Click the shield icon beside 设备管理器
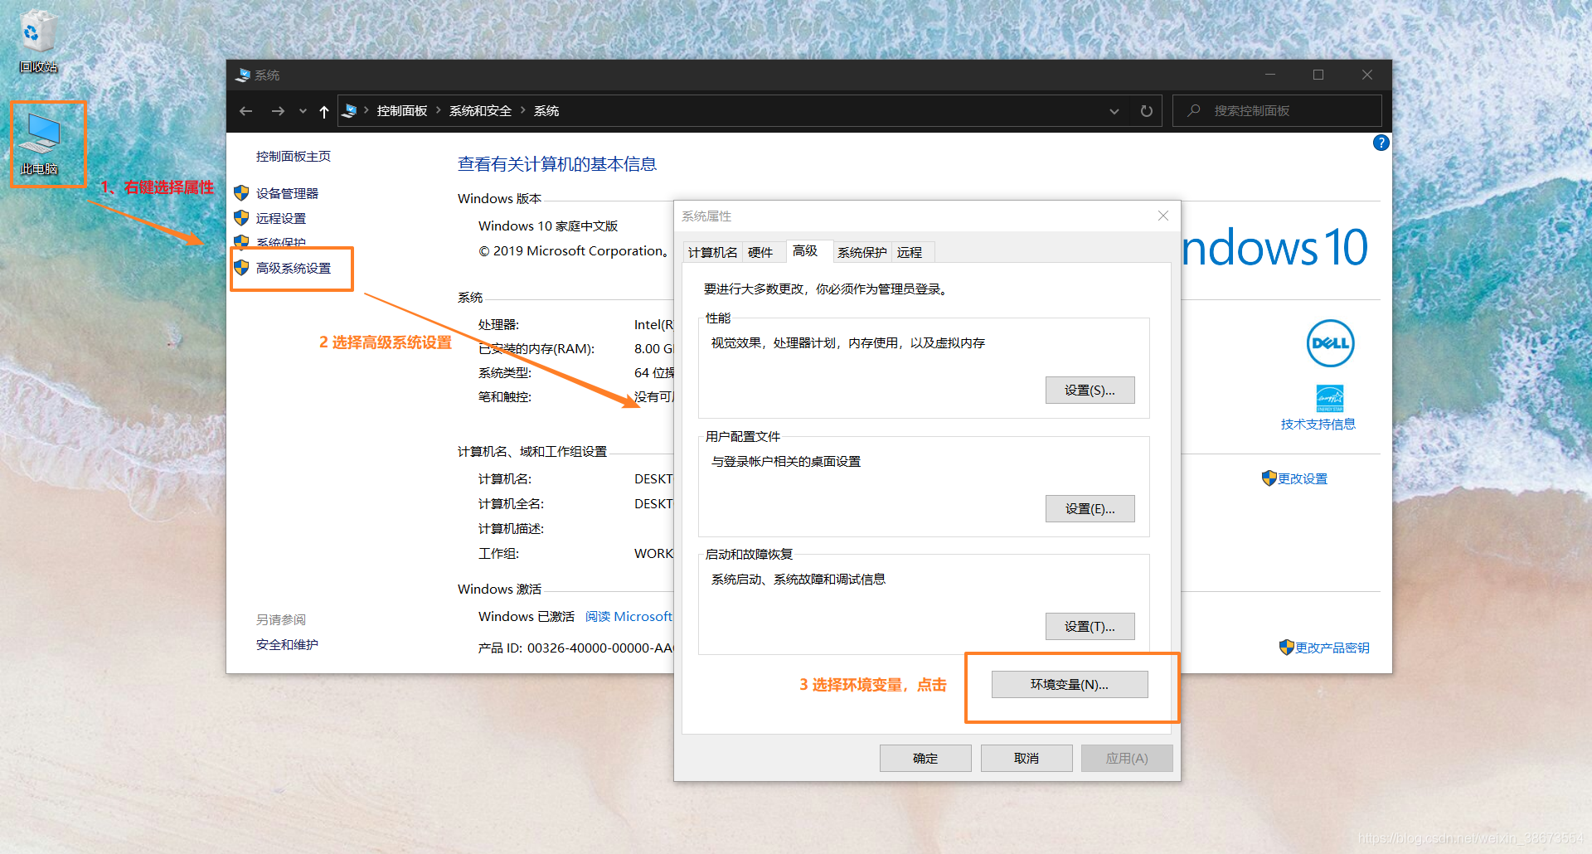Screen dimensions: 1592x854 coord(241,193)
